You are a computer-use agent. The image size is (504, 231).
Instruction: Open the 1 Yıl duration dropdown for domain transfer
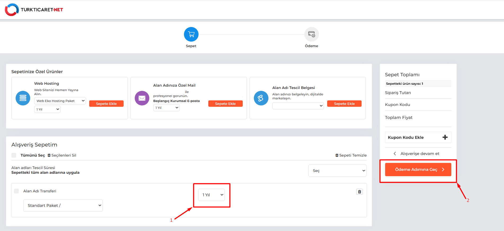tap(212, 195)
